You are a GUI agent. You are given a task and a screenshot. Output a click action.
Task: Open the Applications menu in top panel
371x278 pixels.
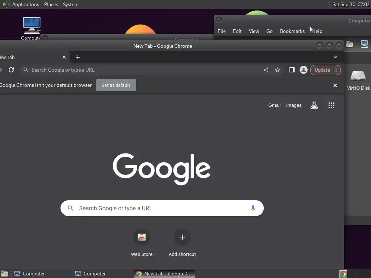tap(26, 4)
